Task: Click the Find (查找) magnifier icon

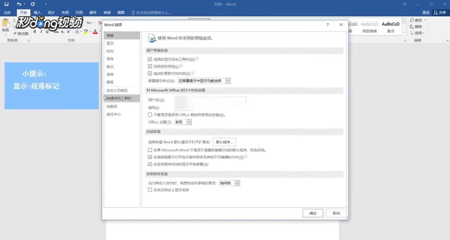Action: pyautogui.click(x=412, y=20)
